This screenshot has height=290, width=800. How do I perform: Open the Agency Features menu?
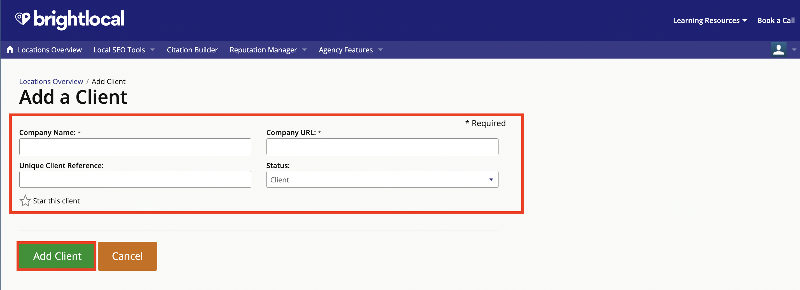click(346, 50)
